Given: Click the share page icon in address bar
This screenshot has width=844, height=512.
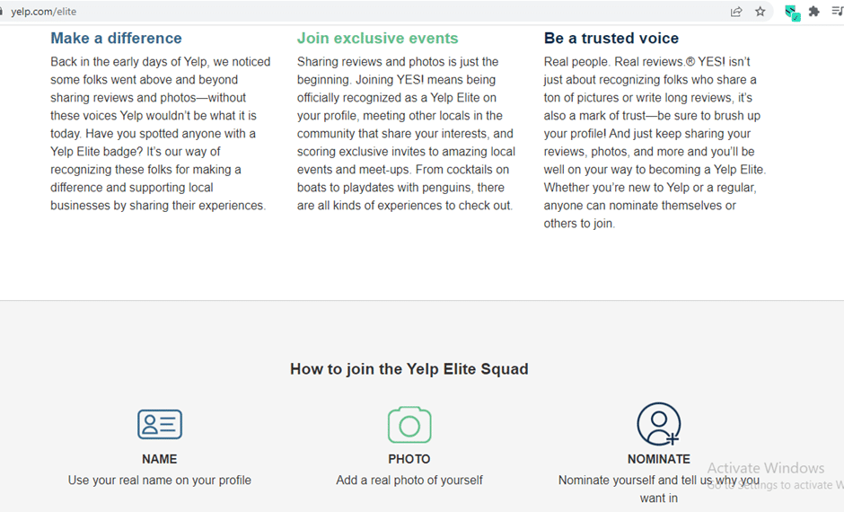Looking at the screenshot, I should (736, 12).
